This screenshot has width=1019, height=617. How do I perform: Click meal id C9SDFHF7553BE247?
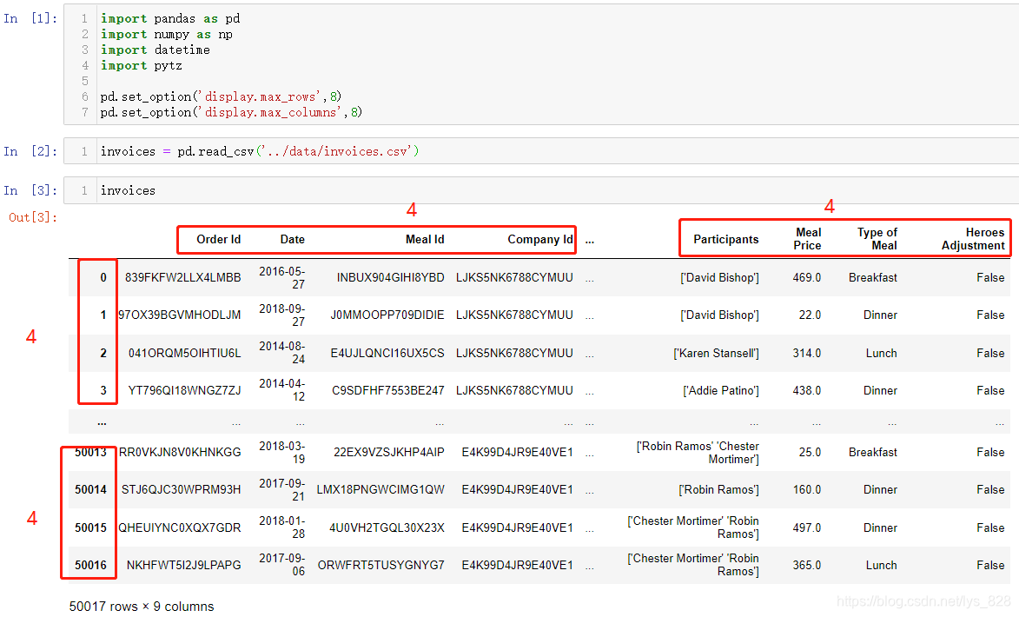point(388,390)
